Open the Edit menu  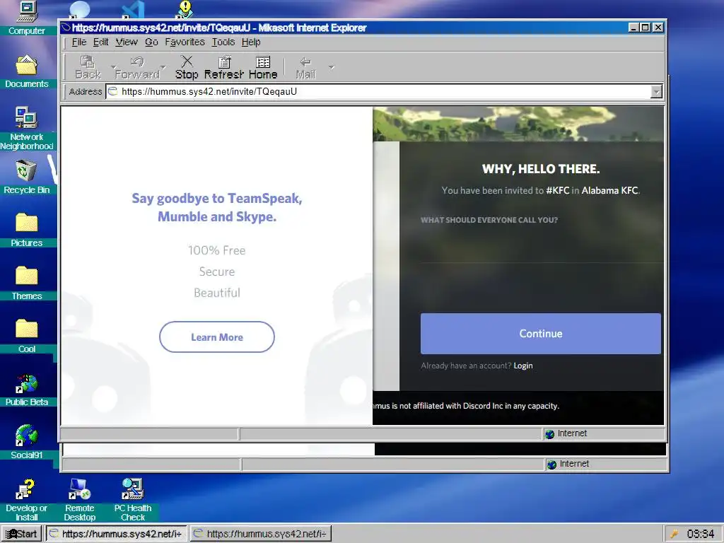point(100,42)
